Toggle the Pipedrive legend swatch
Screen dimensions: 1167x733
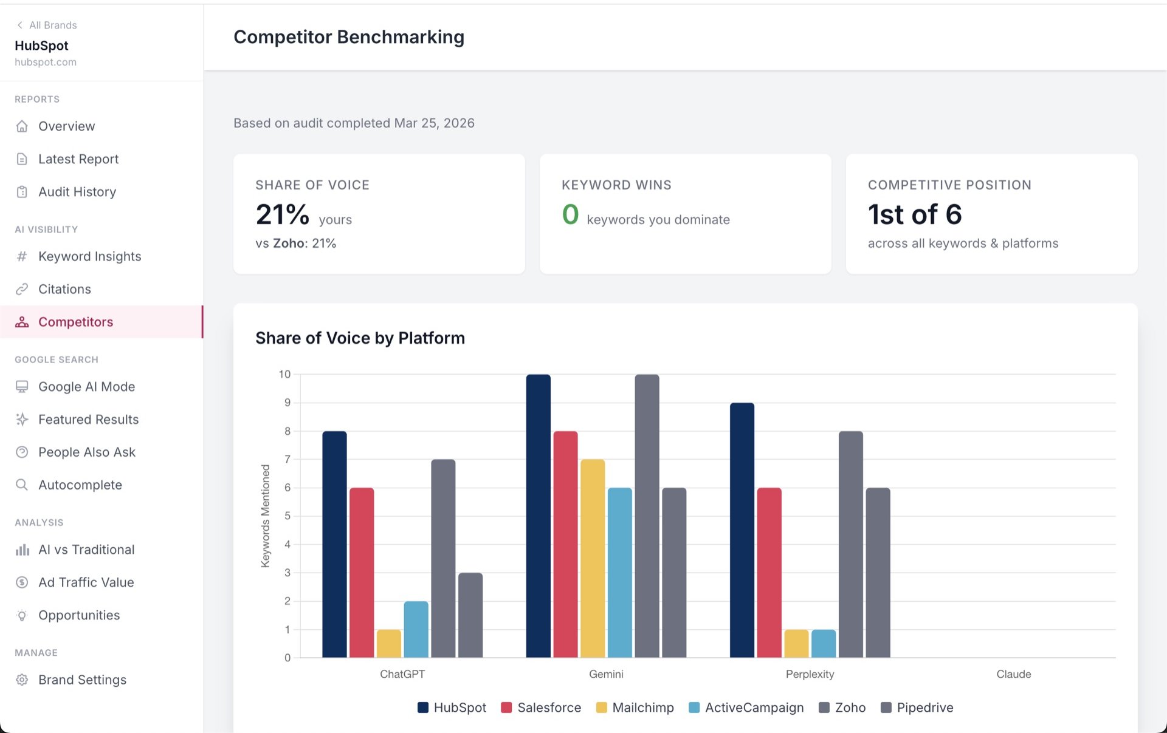(886, 707)
